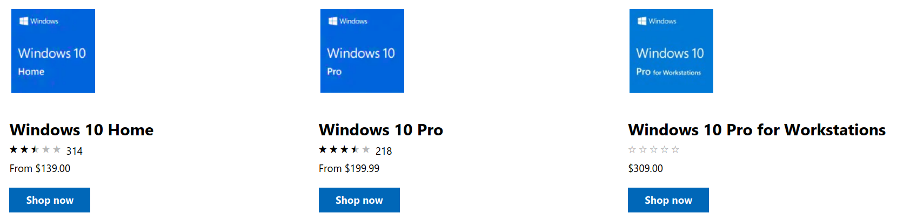Click the Windows 10 Home title

pos(82,130)
